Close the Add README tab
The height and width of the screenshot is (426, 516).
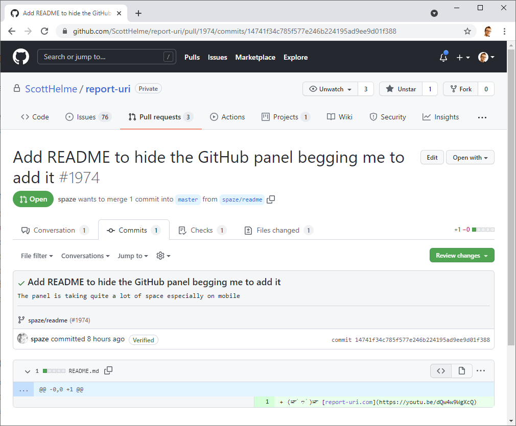[119, 13]
